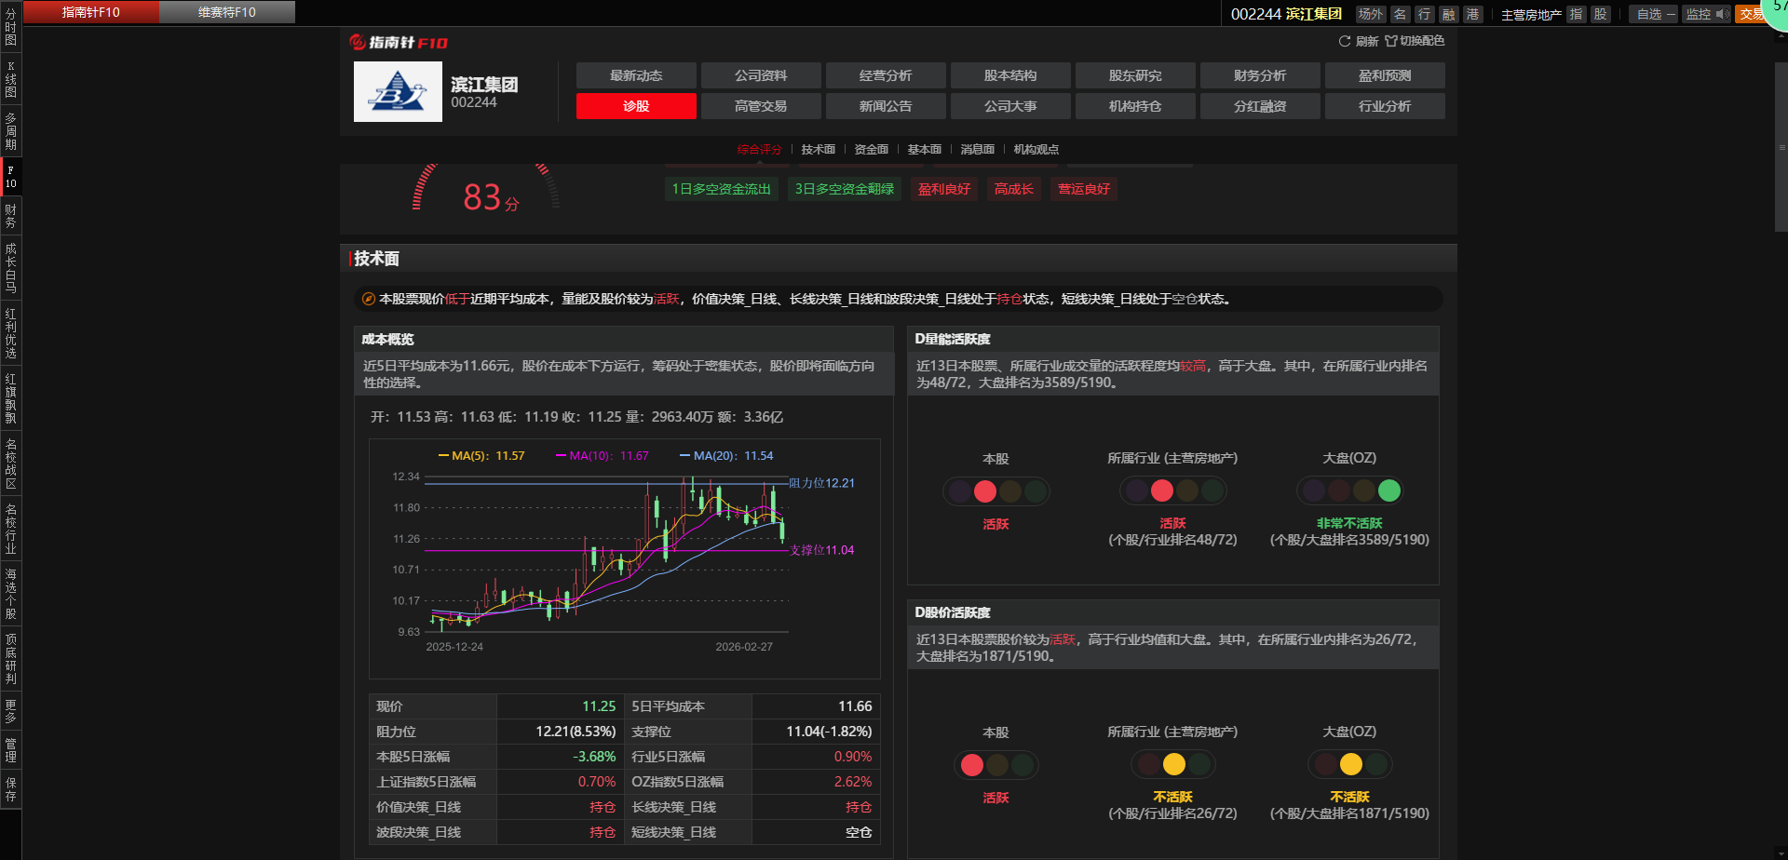Viewport: 1788px width, 860px height.
Task: Click 管理 in the left sidebar
Action: (x=10, y=750)
